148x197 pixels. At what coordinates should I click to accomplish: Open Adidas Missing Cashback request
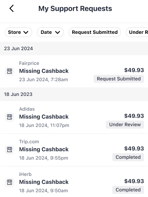(x=74, y=117)
